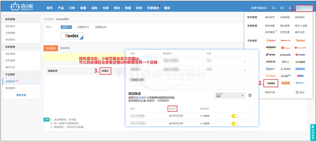Filter by 未授权(24)
Image resolution: width=316 pixels, height=142 pixels.
coord(101,27)
